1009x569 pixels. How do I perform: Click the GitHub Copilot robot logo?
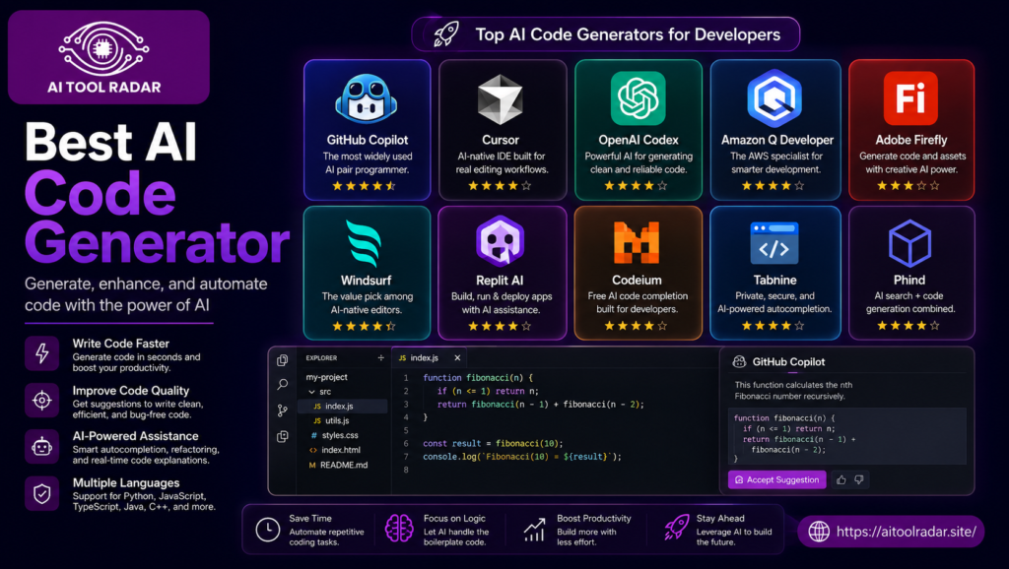tap(367, 98)
